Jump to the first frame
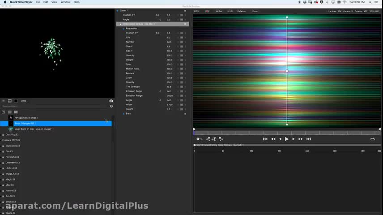 pos(265,139)
